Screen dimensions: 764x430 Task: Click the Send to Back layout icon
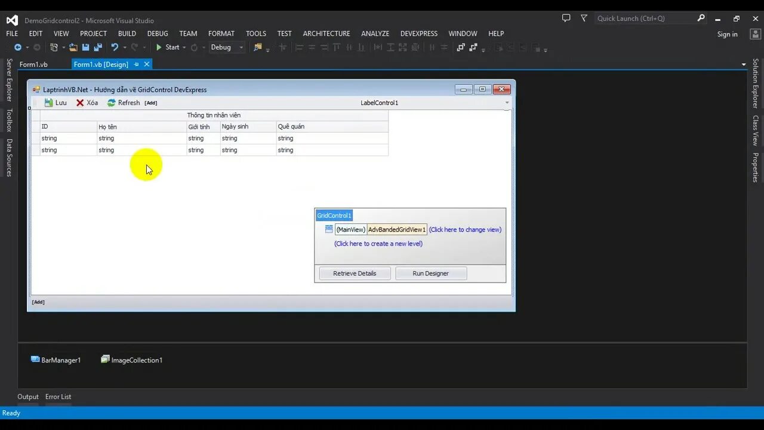coord(473,47)
